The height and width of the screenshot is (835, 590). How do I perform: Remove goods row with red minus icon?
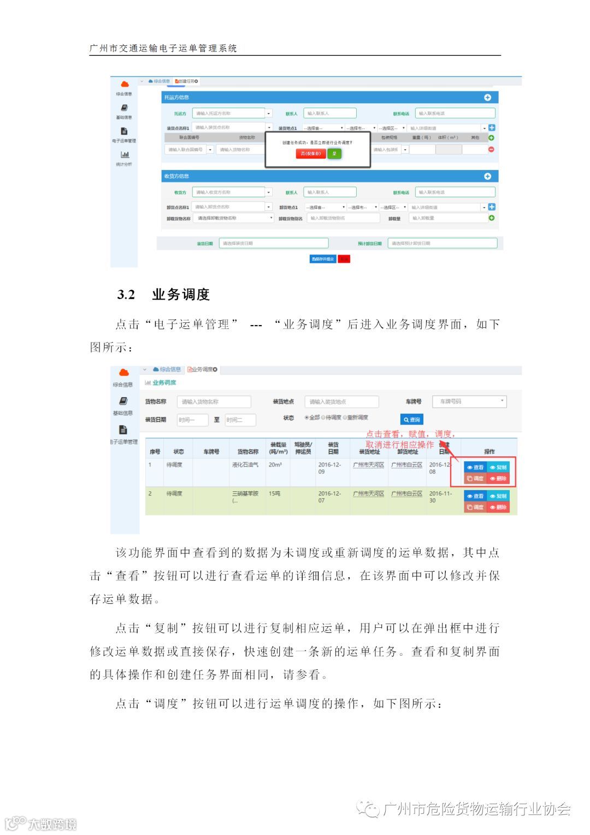pyautogui.click(x=491, y=149)
